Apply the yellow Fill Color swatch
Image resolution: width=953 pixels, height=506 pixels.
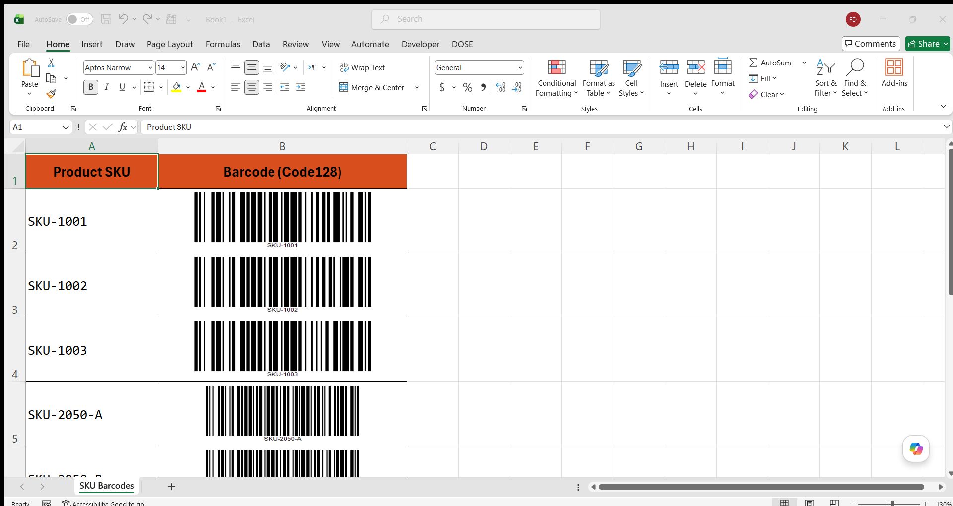(177, 87)
